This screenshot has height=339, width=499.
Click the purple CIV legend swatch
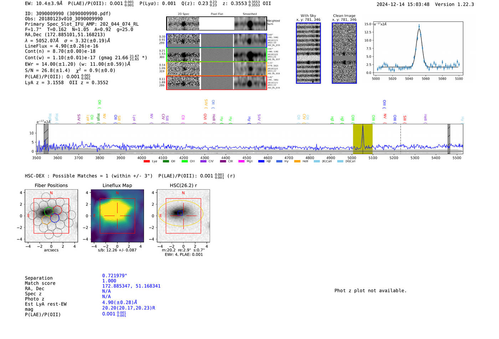pos(204,161)
